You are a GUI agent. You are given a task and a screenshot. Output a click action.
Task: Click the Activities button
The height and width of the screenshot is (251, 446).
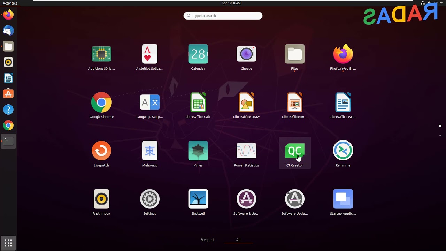(x=10, y=3)
